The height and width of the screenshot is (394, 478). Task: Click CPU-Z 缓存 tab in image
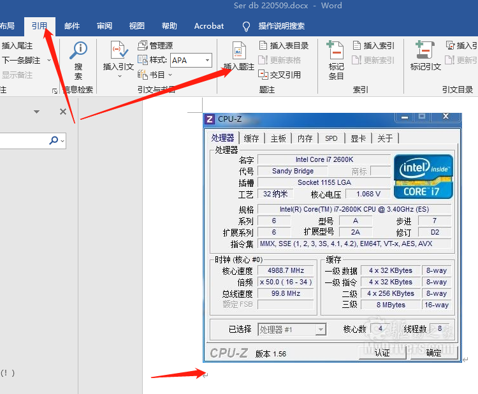pyautogui.click(x=251, y=138)
